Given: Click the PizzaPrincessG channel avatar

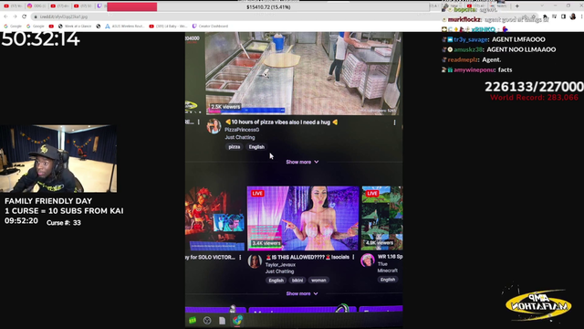Looking at the screenshot, I should [214, 126].
